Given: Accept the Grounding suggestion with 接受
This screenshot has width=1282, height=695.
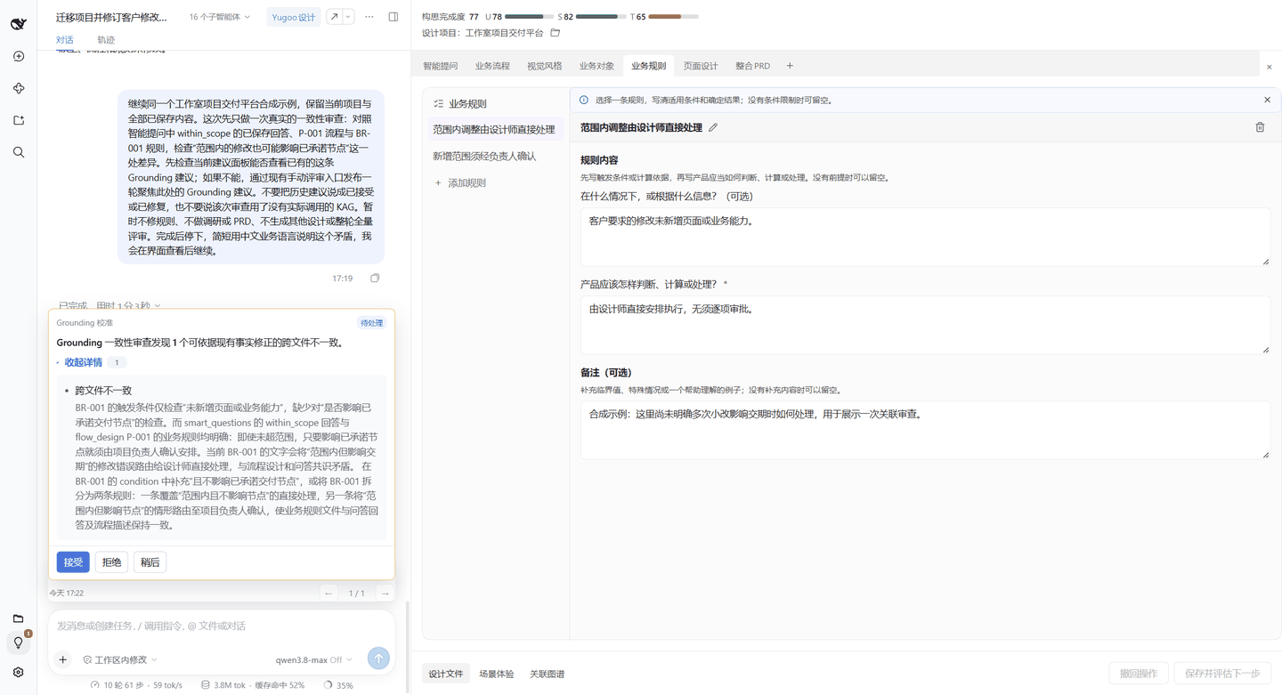Looking at the screenshot, I should click(x=73, y=562).
